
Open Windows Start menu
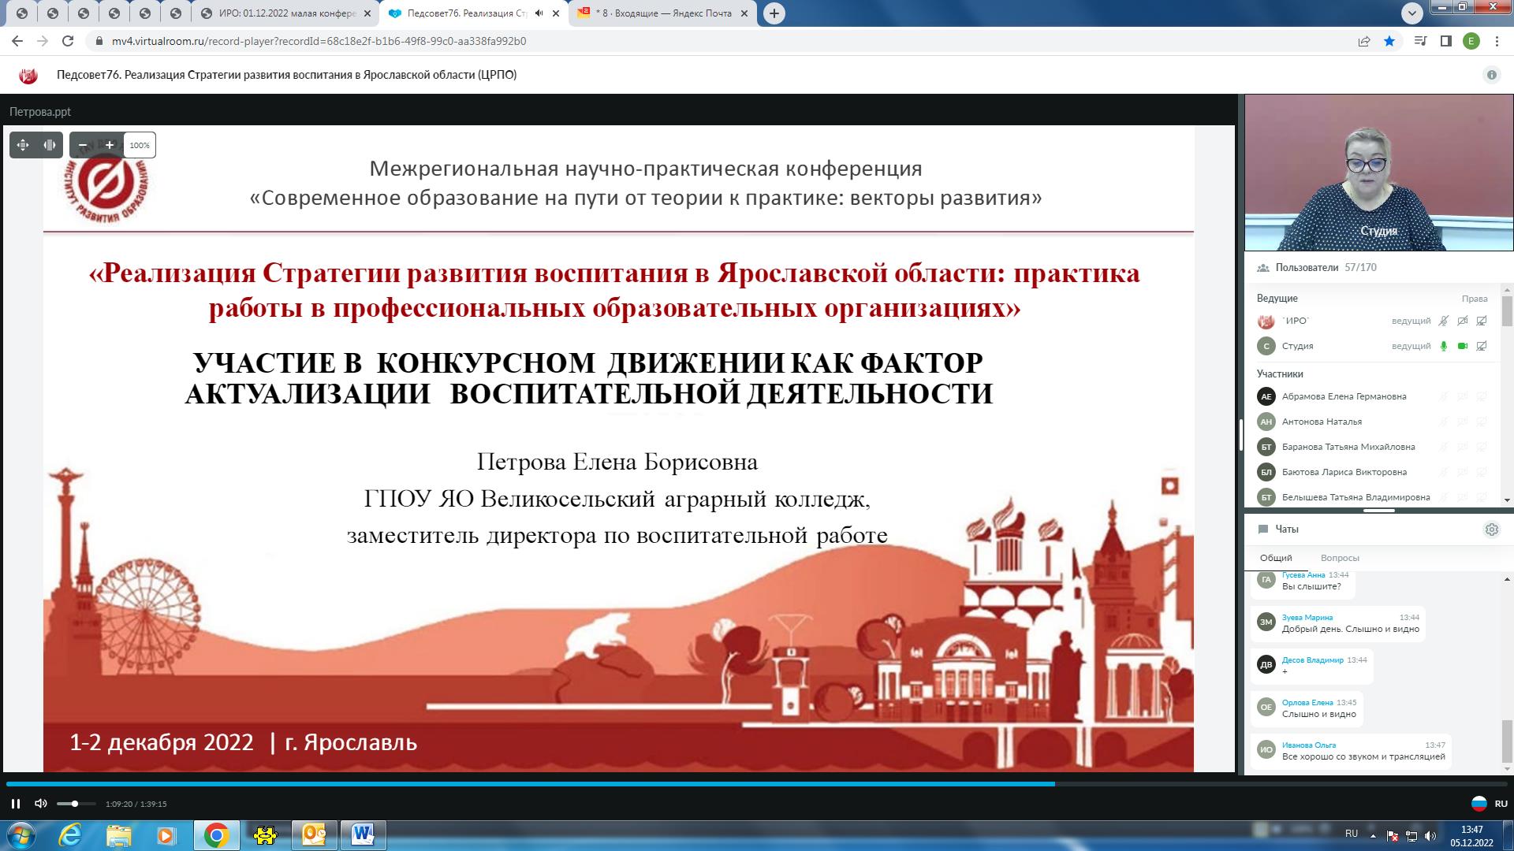(21, 835)
